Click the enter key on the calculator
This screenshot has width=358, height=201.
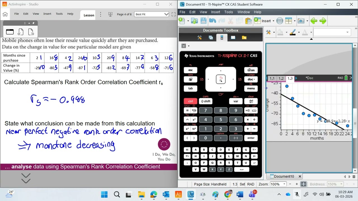(x=251, y=138)
